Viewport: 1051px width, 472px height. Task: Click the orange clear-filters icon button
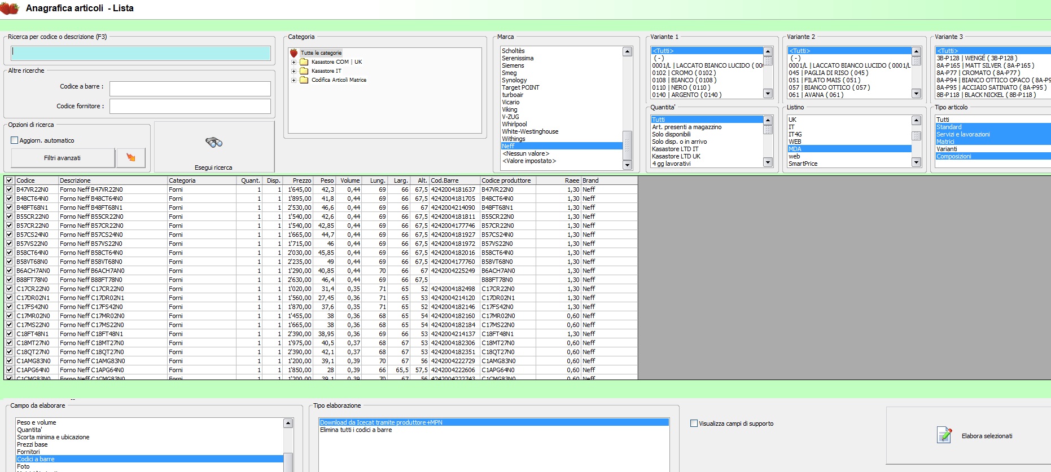[131, 158]
